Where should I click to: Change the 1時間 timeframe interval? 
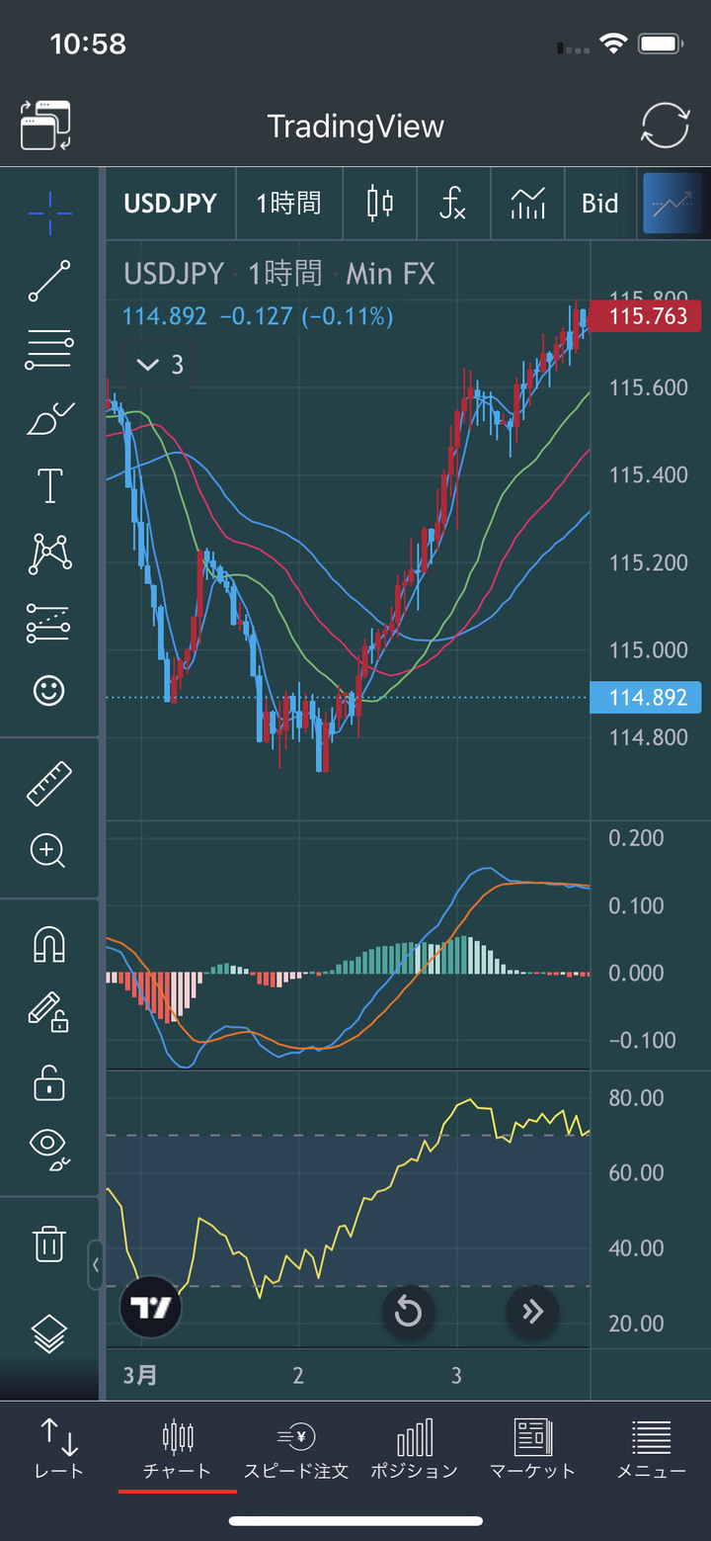tap(288, 204)
